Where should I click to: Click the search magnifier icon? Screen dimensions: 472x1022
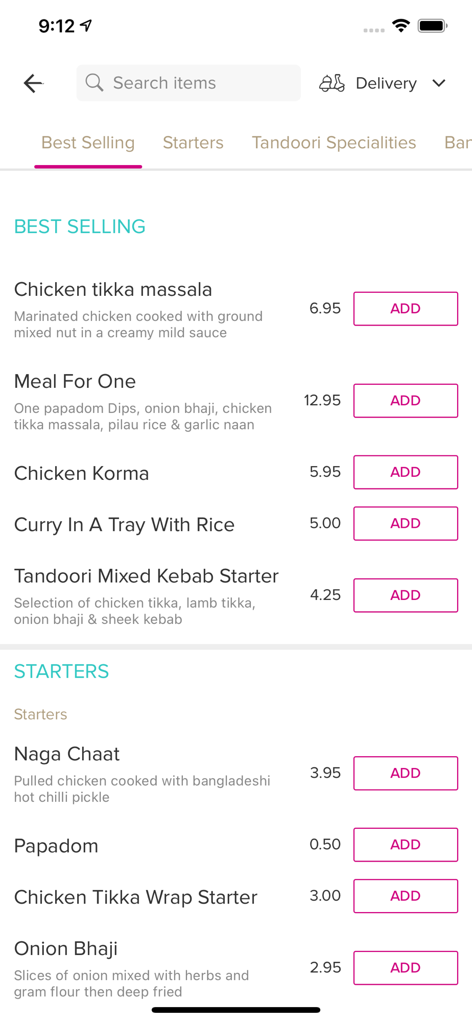pyautogui.click(x=94, y=82)
